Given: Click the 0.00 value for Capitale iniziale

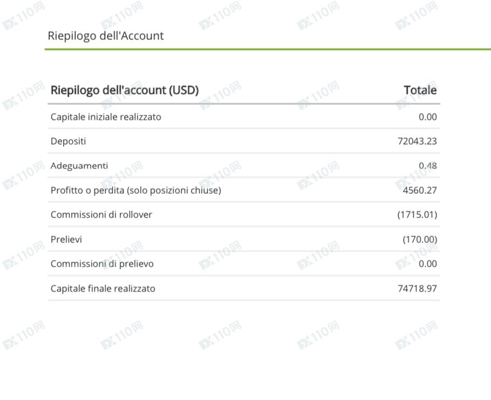Looking at the screenshot, I should click(428, 117).
